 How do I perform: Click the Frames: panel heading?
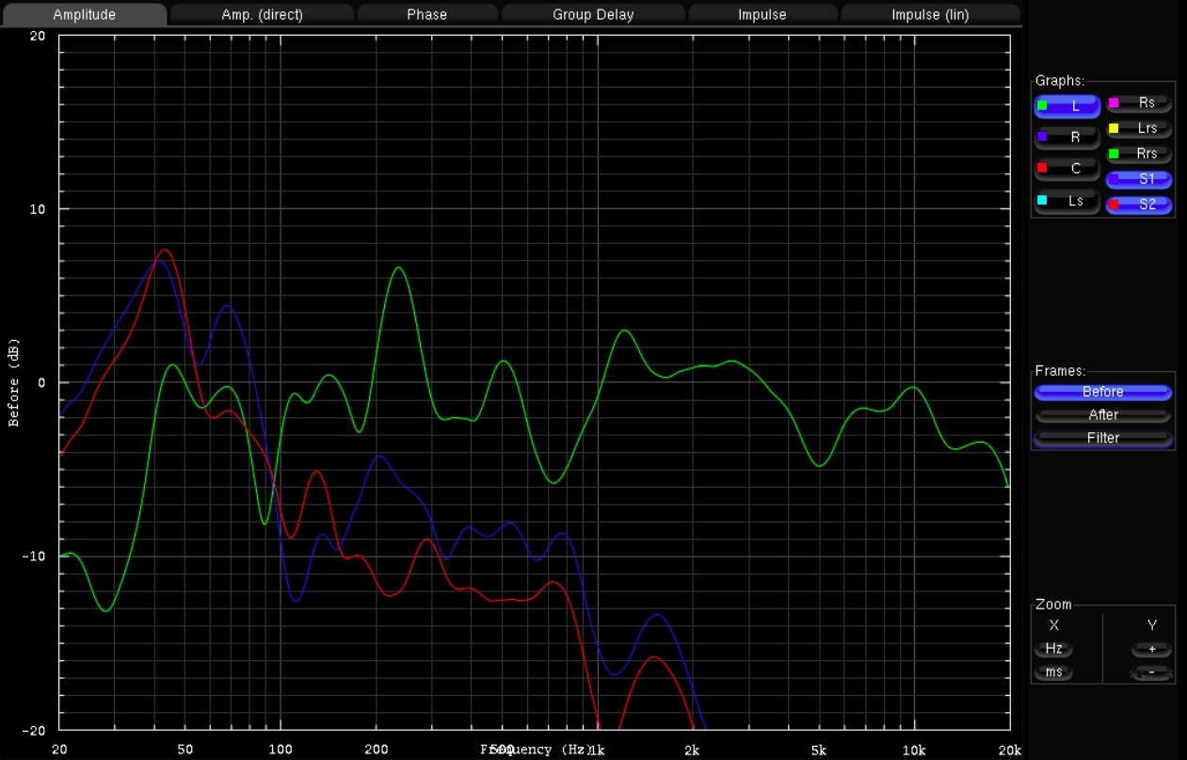[1060, 371]
